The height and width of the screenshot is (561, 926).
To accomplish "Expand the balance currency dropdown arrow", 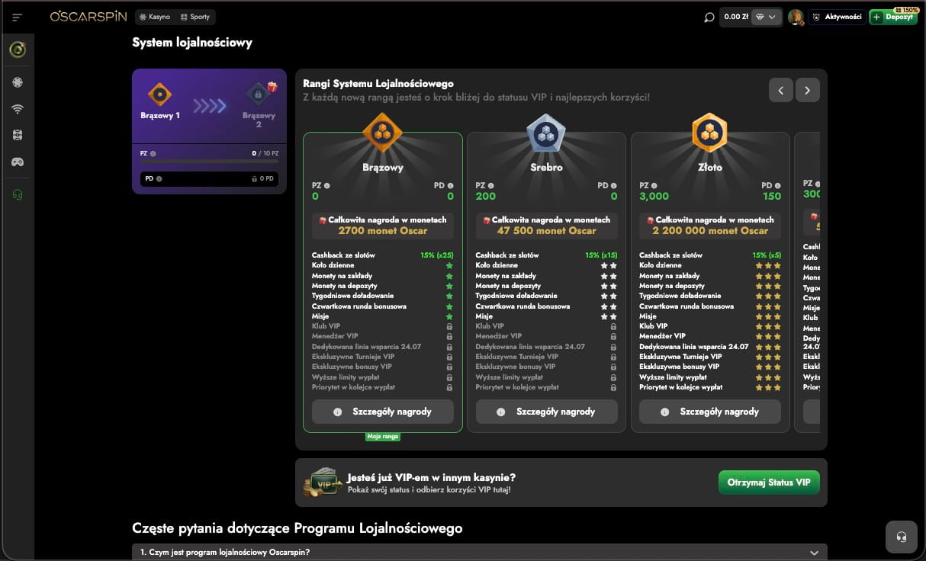I will (x=773, y=17).
